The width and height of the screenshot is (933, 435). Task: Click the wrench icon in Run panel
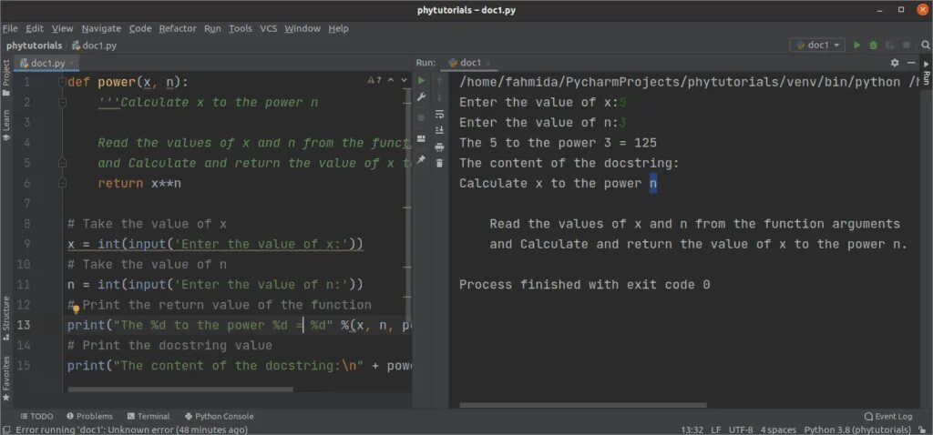tap(421, 96)
